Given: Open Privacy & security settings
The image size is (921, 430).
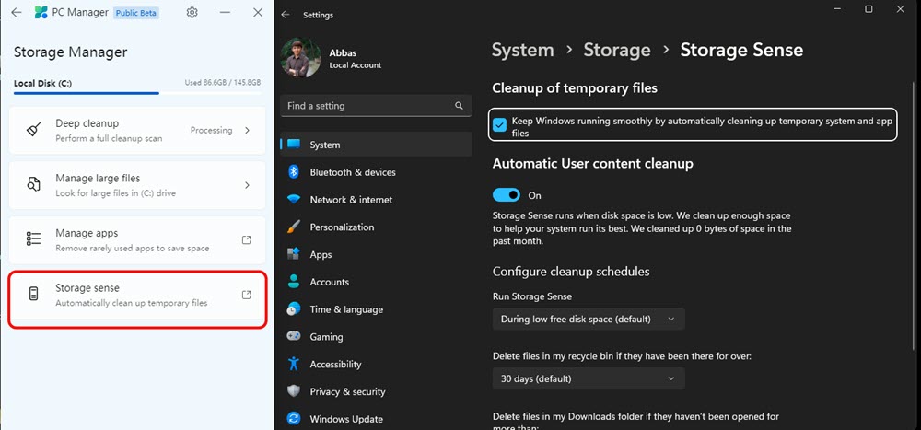Looking at the screenshot, I should click(x=377, y=391).
